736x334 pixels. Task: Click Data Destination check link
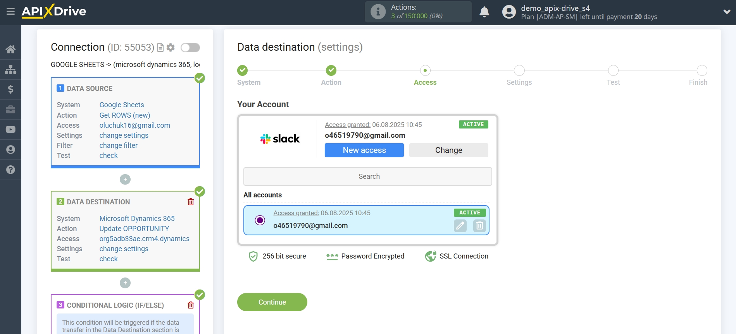tap(109, 259)
